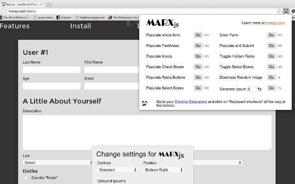
Task: Click Go for Populate Inputs
Action: pyautogui.click(x=198, y=56)
